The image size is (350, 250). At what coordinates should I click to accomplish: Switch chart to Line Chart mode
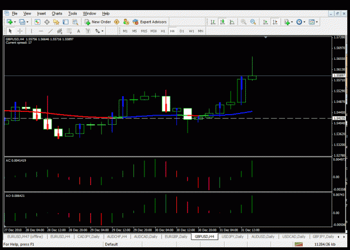coord(232,22)
